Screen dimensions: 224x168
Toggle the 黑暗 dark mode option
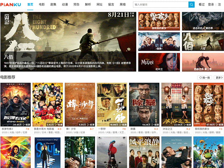click(122, 5)
